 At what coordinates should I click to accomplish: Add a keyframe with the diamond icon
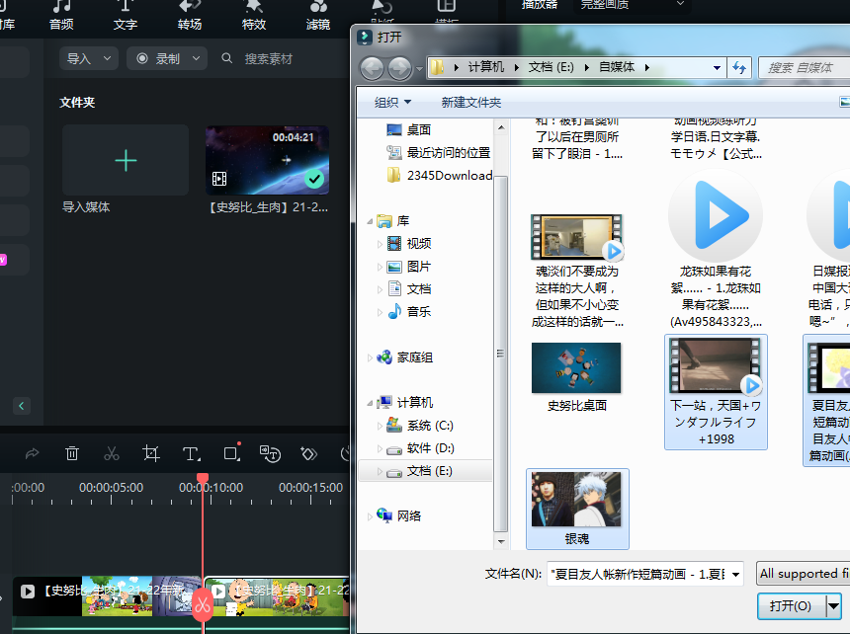(x=307, y=453)
